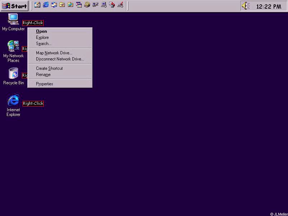This screenshot has height=216, width=288.
Task: Click the 12:22 PM system clock
Action: click(269, 6)
